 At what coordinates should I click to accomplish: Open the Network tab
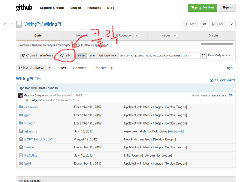(x=82, y=36)
